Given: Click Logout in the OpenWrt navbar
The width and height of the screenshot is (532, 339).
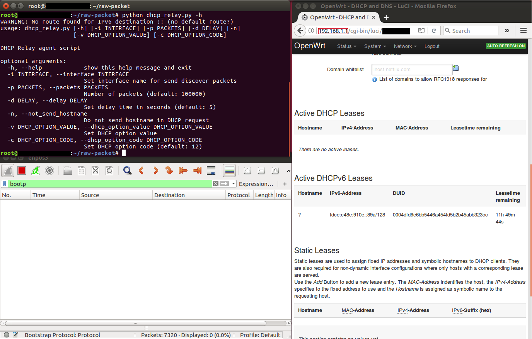Looking at the screenshot, I should coord(432,46).
